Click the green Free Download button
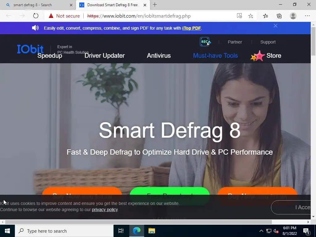This screenshot has height=237, width=316. pos(170,196)
